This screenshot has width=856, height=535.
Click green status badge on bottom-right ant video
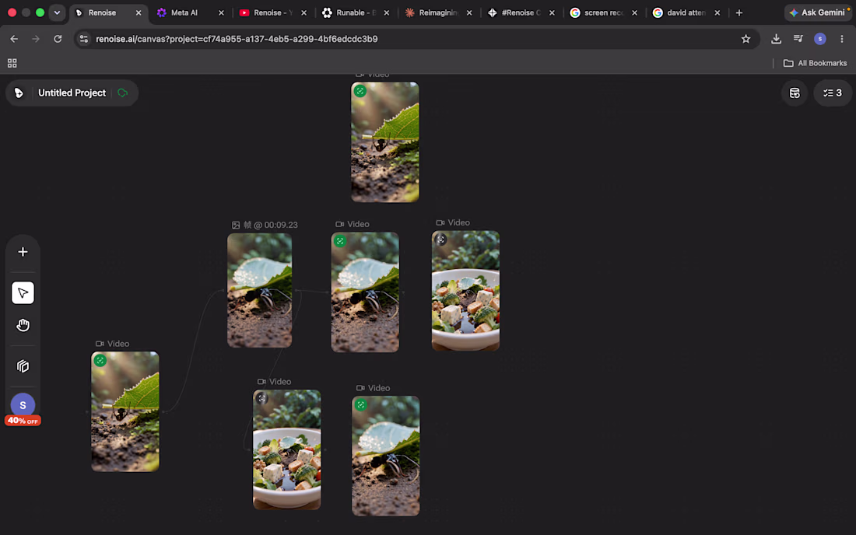[x=360, y=405]
